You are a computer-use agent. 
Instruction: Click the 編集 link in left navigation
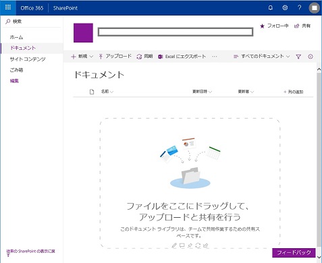coord(14,81)
